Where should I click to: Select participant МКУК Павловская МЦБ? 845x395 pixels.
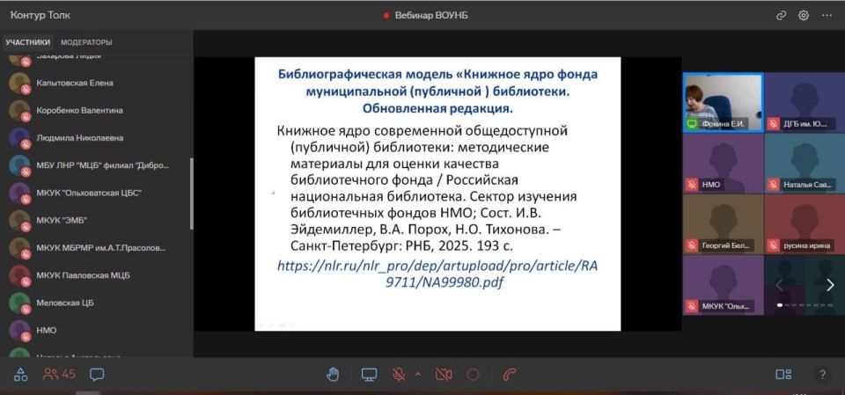[x=96, y=275]
